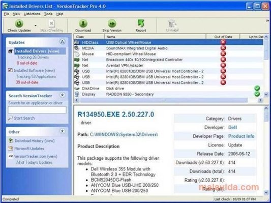The height and width of the screenshot is (203, 271).
Task: Click the Stop Checking toolbar icon
Action: pos(51,24)
